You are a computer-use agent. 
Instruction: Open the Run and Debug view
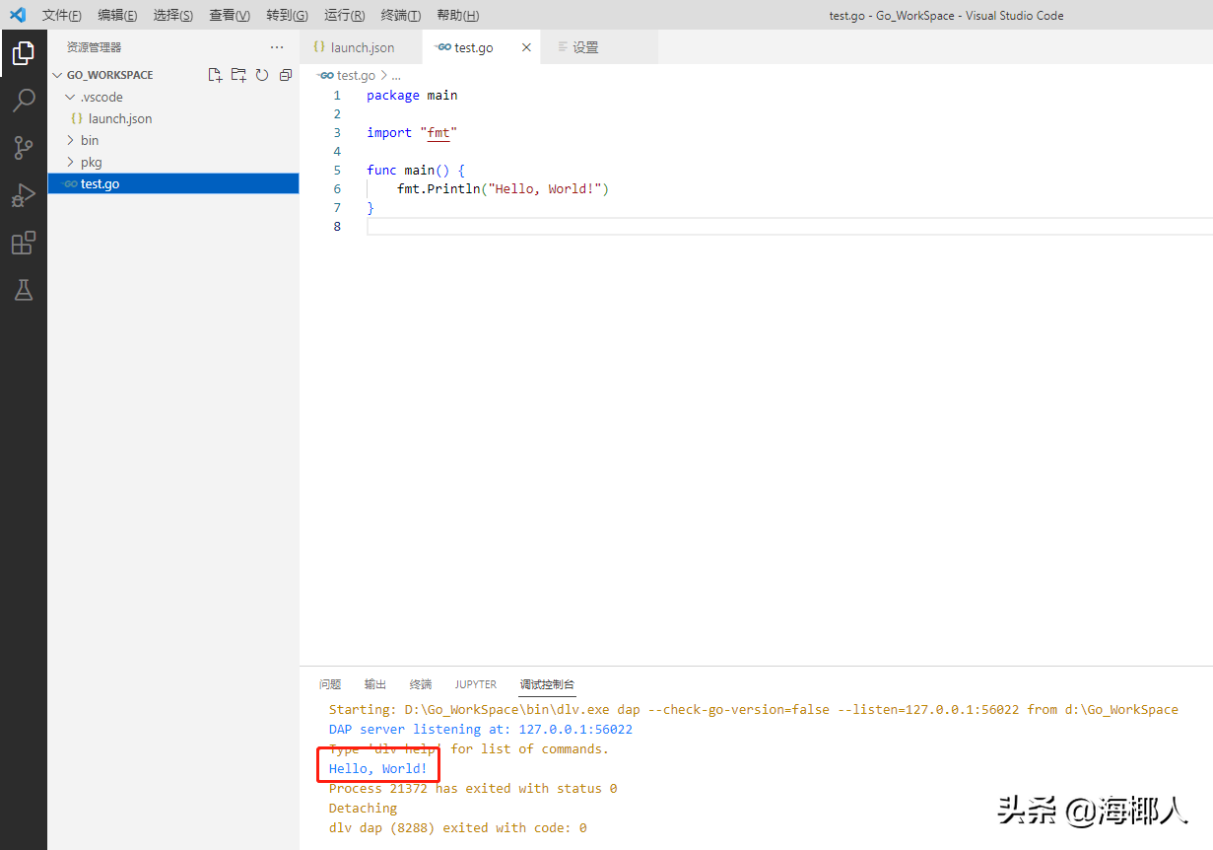(x=24, y=194)
